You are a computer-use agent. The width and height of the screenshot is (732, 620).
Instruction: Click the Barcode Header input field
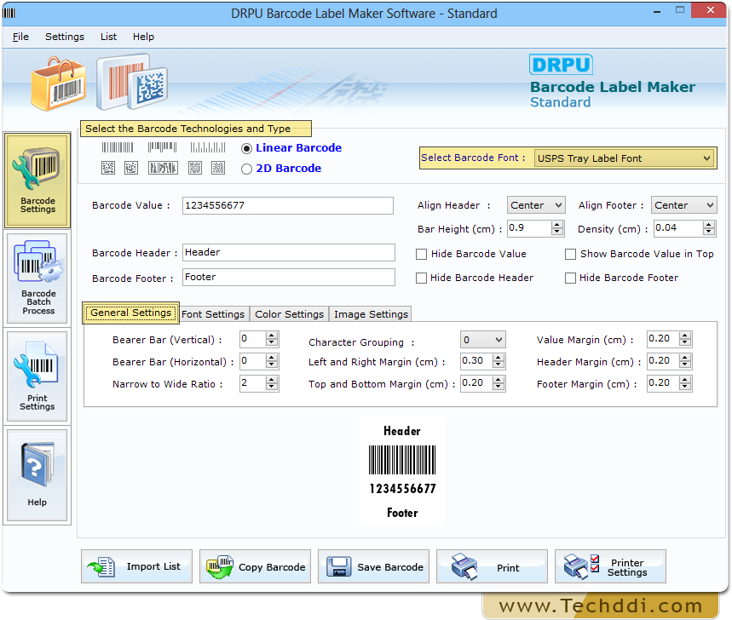pyautogui.click(x=289, y=252)
